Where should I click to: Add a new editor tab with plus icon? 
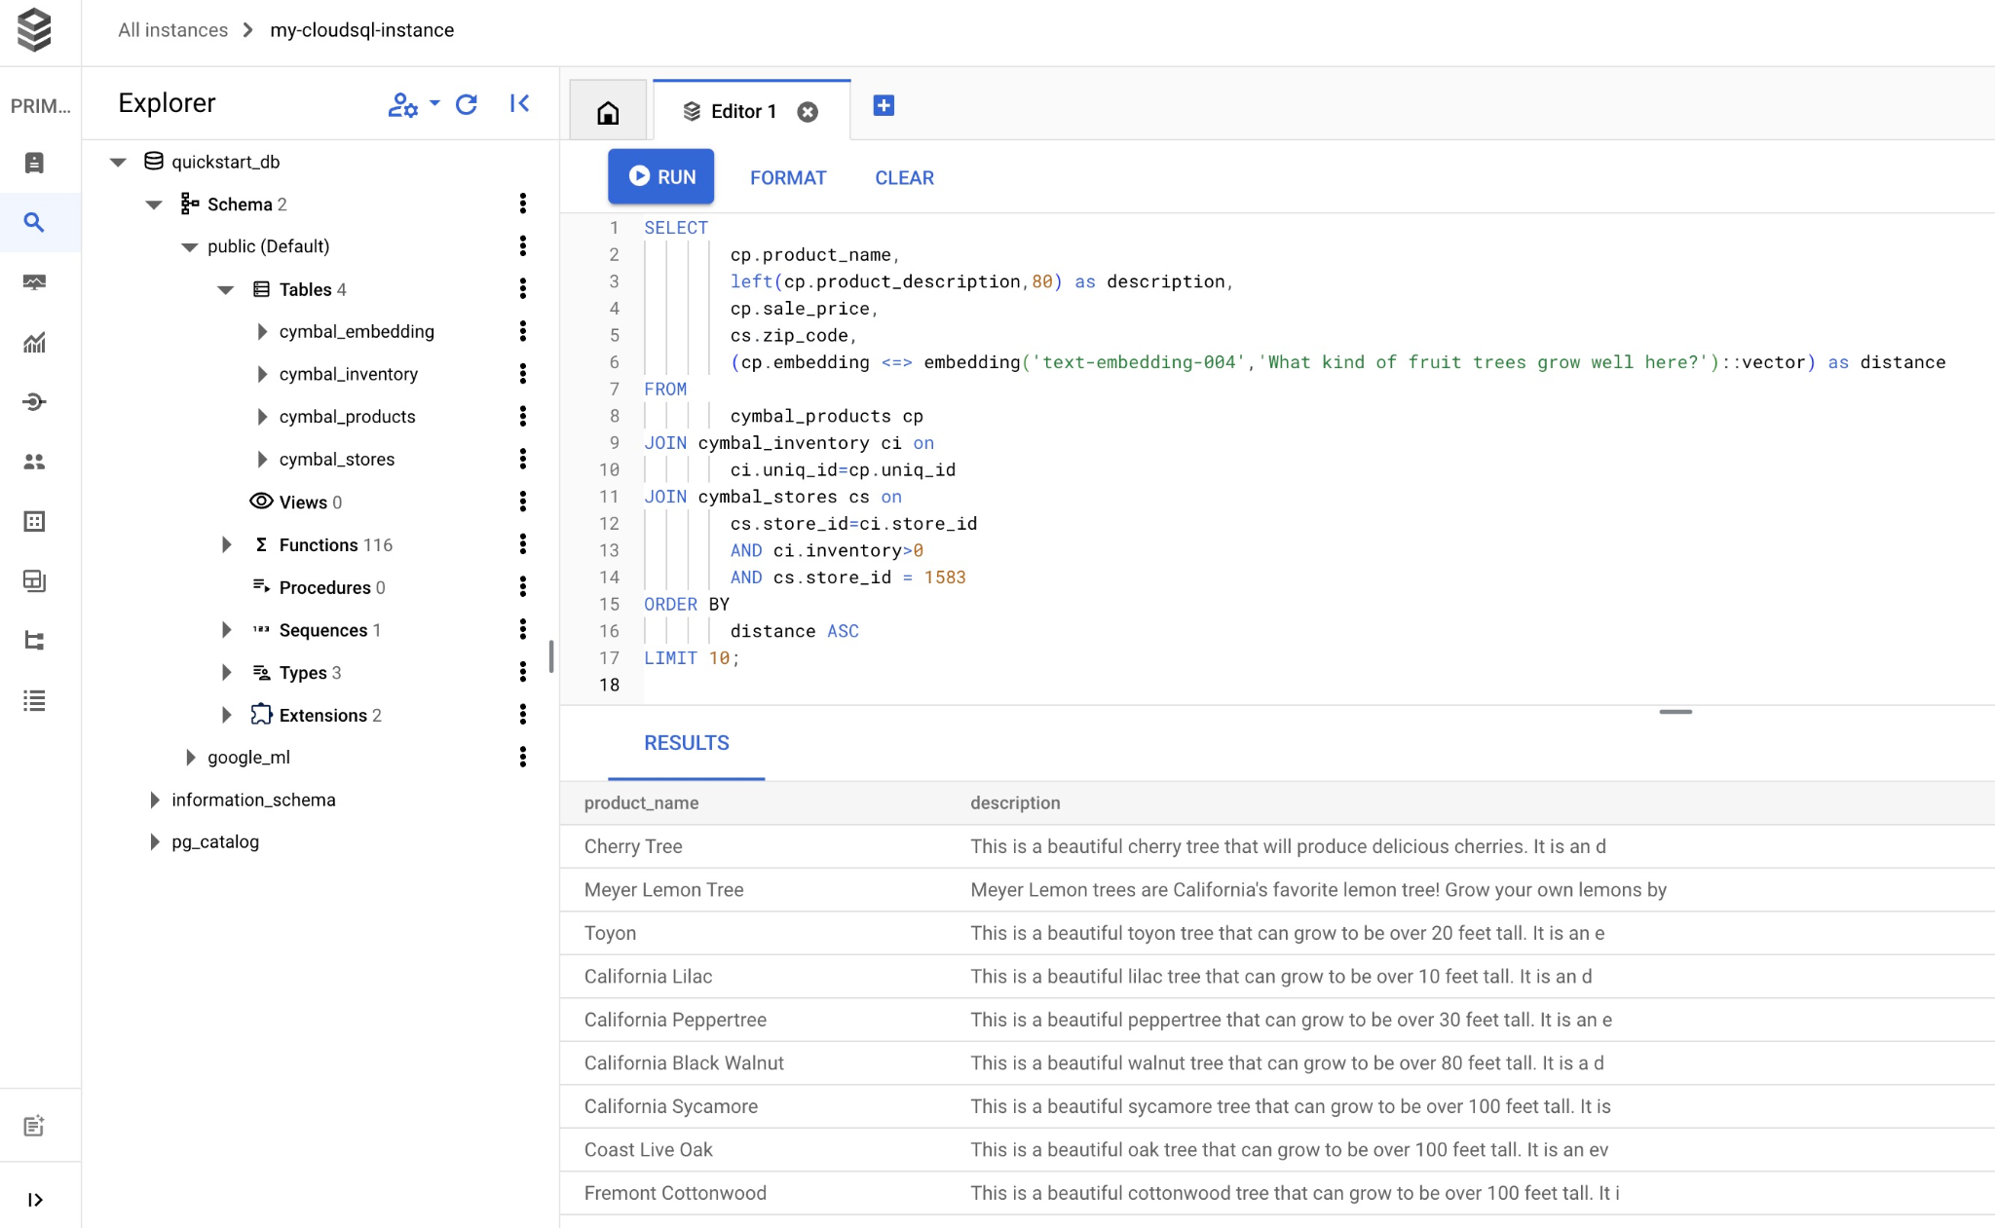pyautogui.click(x=884, y=105)
